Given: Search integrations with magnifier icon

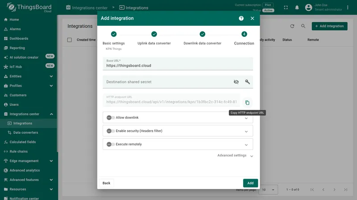Looking at the screenshot, I should (x=303, y=26).
